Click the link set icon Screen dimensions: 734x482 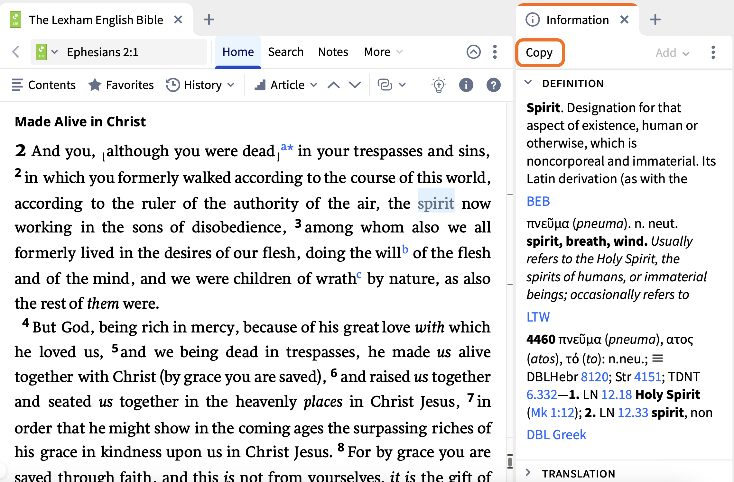[385, 85]
